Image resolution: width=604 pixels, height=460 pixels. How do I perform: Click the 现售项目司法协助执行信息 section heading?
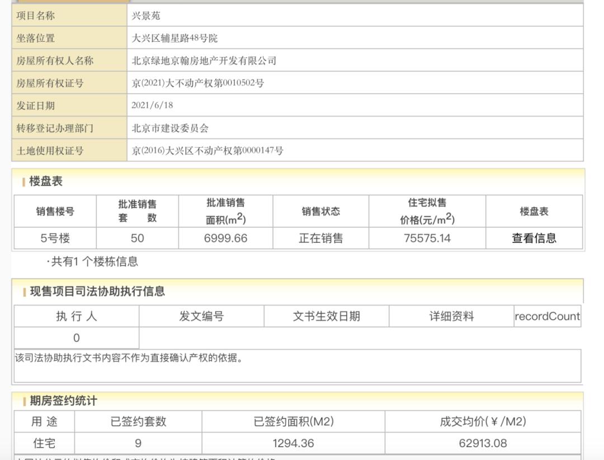click(97, 291)
